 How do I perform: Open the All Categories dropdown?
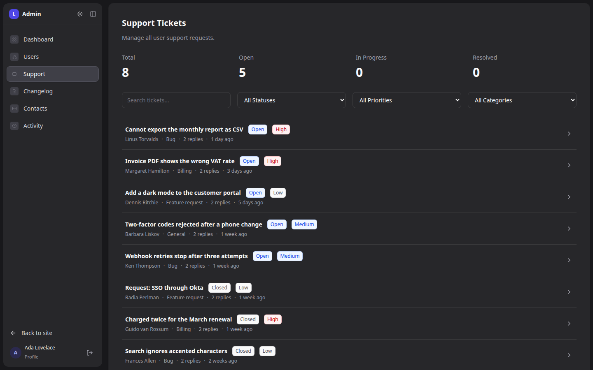click(x=522, y=100)
